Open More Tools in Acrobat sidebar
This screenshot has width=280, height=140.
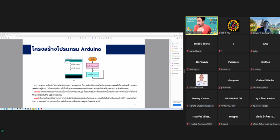point(175,73)
